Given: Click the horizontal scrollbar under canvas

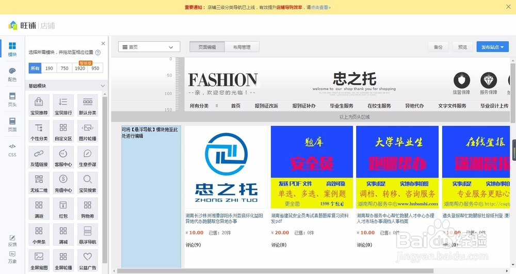Looking at the screenshot, I should (x=275, y=271).
